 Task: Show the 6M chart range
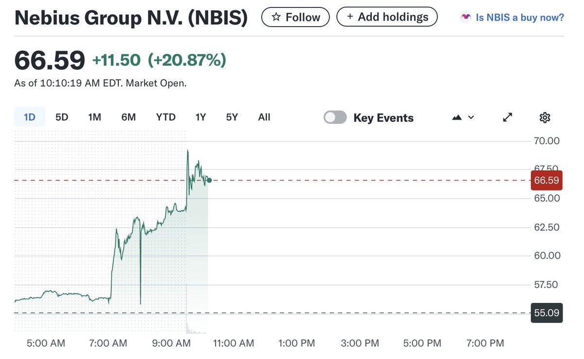tap(128, 117)
